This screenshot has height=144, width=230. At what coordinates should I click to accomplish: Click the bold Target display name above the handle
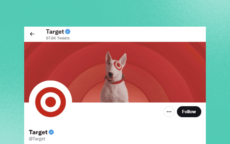click(38, 132)
